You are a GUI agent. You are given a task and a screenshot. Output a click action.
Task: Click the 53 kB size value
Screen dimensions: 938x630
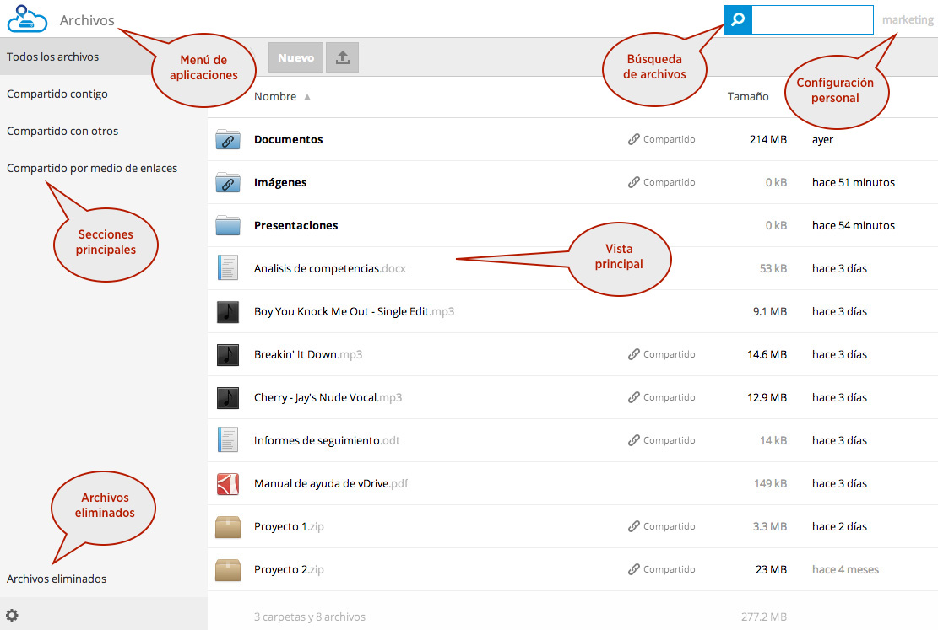[773, 268]
